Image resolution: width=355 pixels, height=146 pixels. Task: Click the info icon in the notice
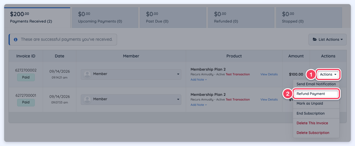click(16, 40)
